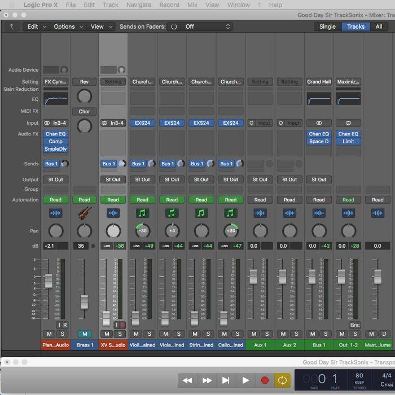Unmute the Brass 1 channel
Viewport: 395px width, 395px height.
(x=85, y=334)
